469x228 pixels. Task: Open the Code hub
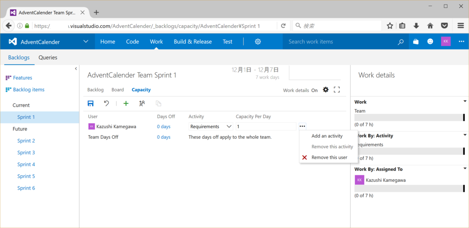(132, 42)
